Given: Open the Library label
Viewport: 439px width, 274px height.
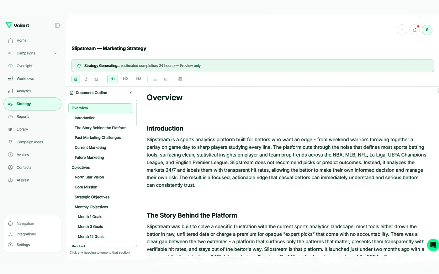Looking at the screenshot, I should click(22, 129).
